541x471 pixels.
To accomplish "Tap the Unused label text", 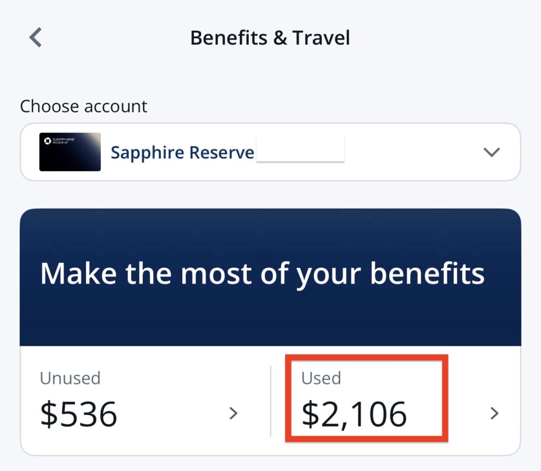I will coord(70,378).
